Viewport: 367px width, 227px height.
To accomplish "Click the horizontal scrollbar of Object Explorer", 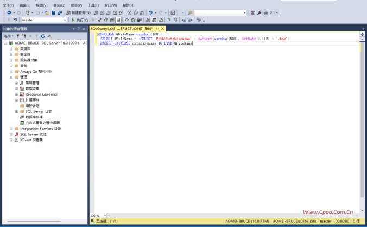I will pyautogui.click(x=34, y=221).
